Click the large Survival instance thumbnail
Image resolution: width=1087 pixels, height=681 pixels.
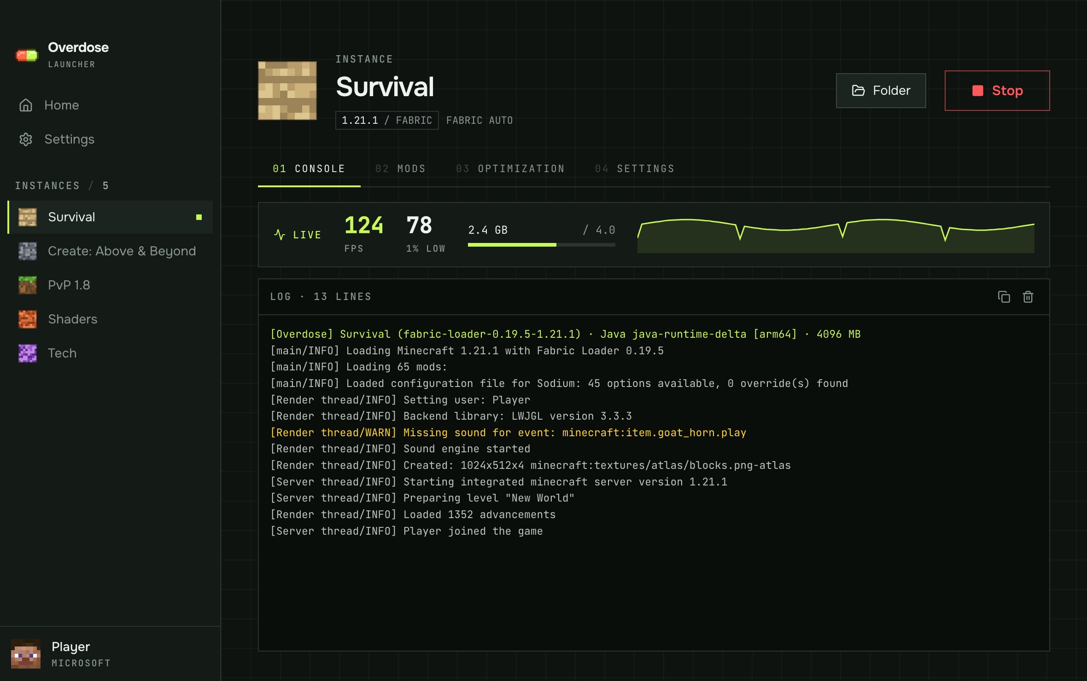click(x=287, y=91)
